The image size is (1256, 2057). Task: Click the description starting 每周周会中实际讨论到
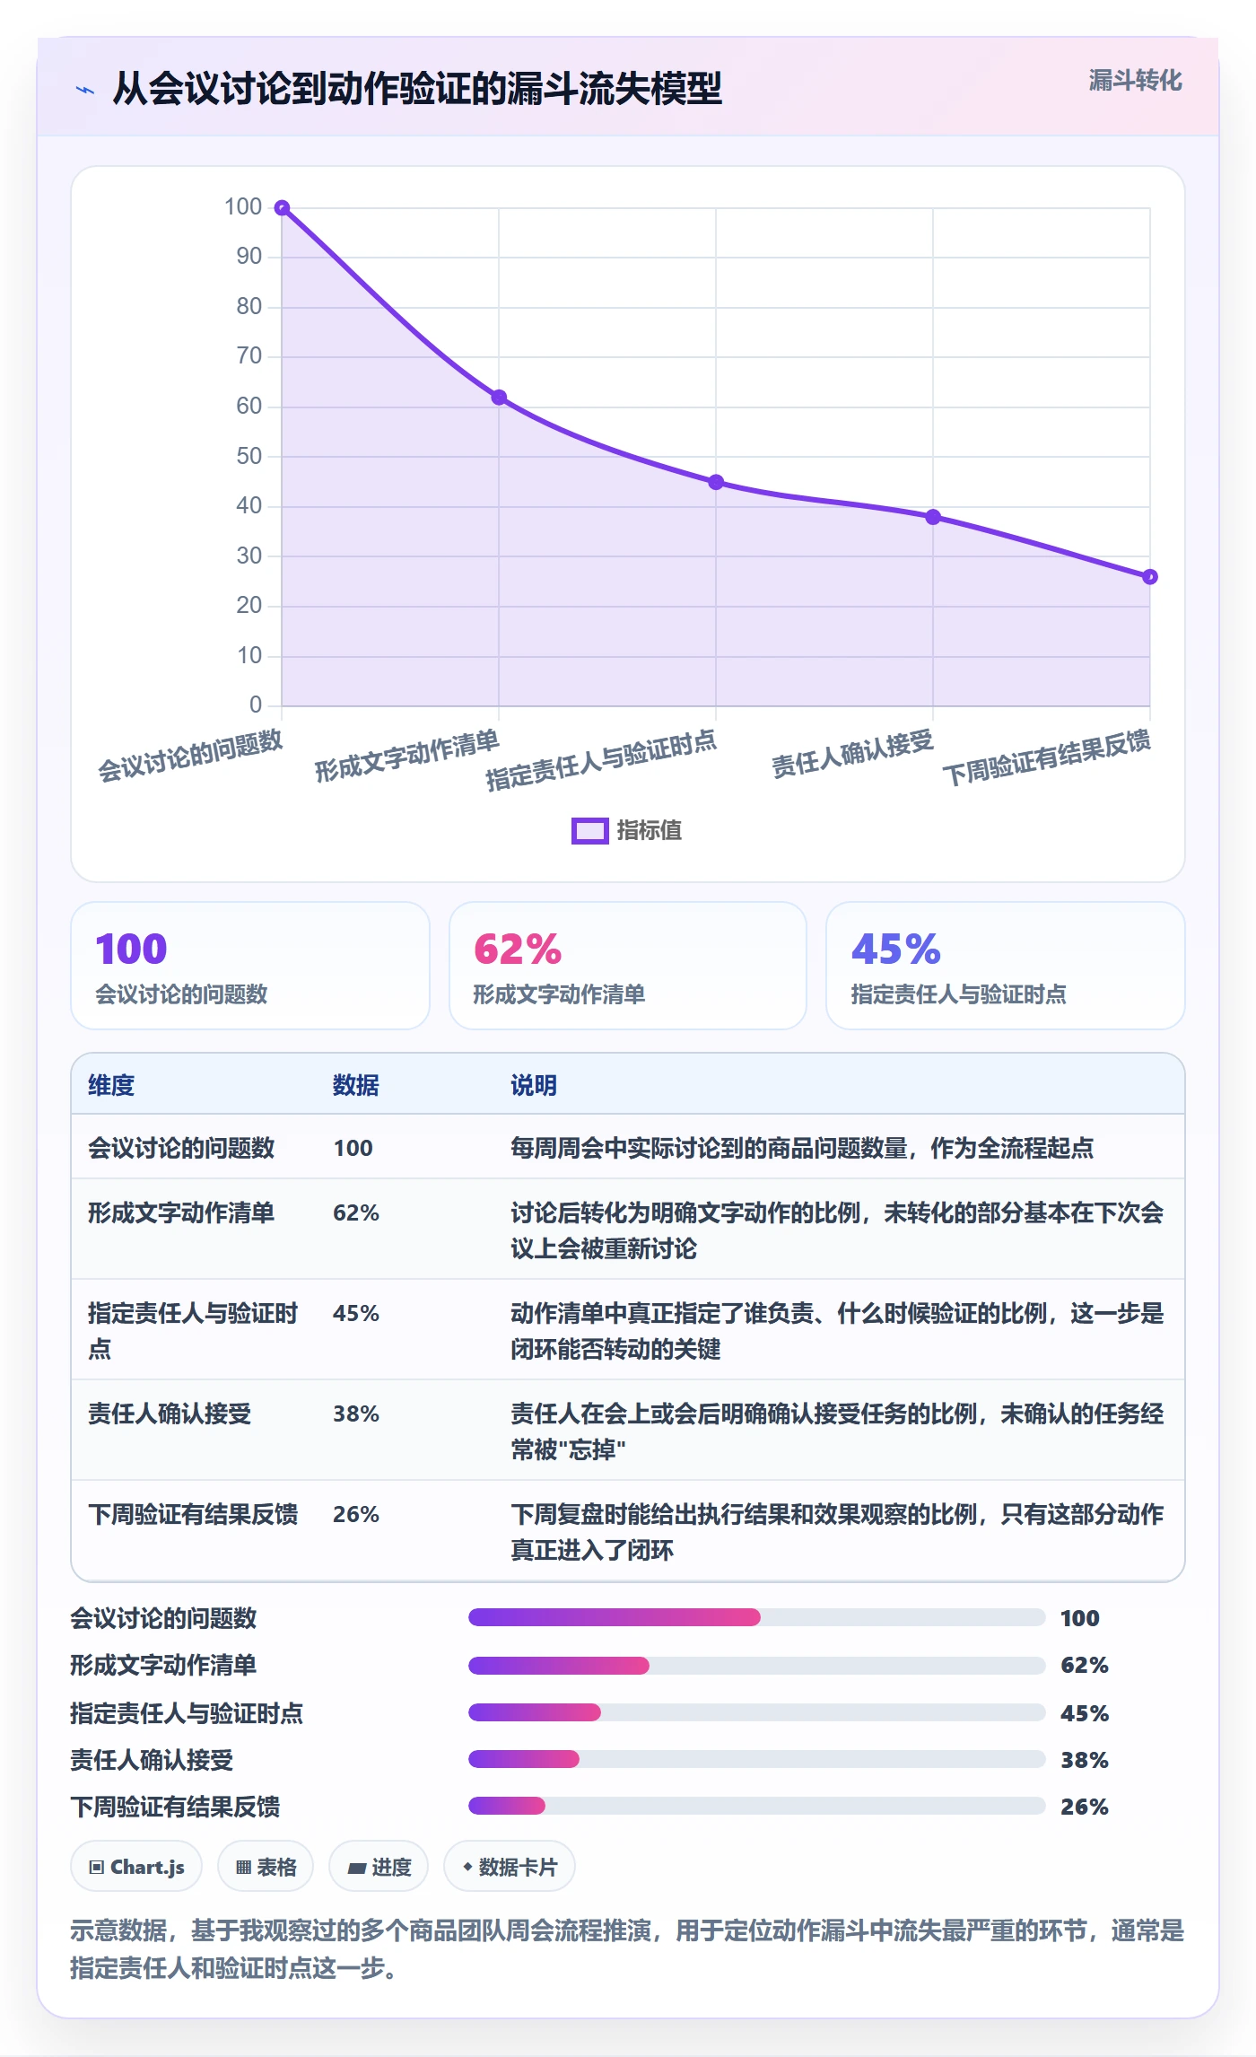click(802, 1148)
